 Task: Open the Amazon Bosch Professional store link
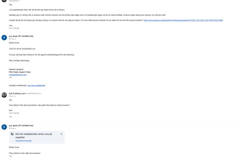[183, 20]
